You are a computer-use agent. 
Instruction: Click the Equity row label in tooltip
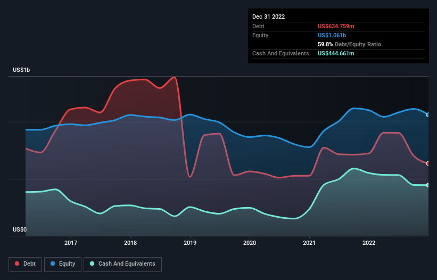[x=260, y=35]
